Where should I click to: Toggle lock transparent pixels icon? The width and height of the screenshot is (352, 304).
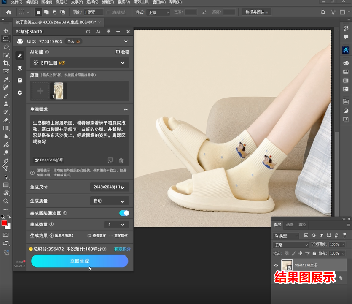pyautogui.click(x=287, y=253)
